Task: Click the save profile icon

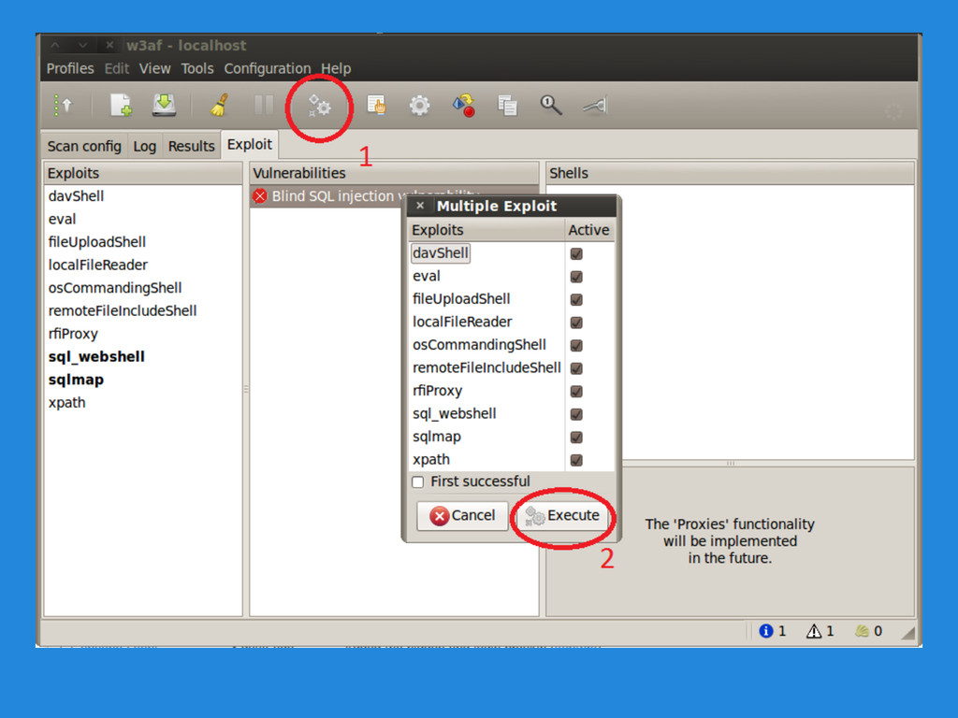Action: pyautogui.click(x=164, y=105)
